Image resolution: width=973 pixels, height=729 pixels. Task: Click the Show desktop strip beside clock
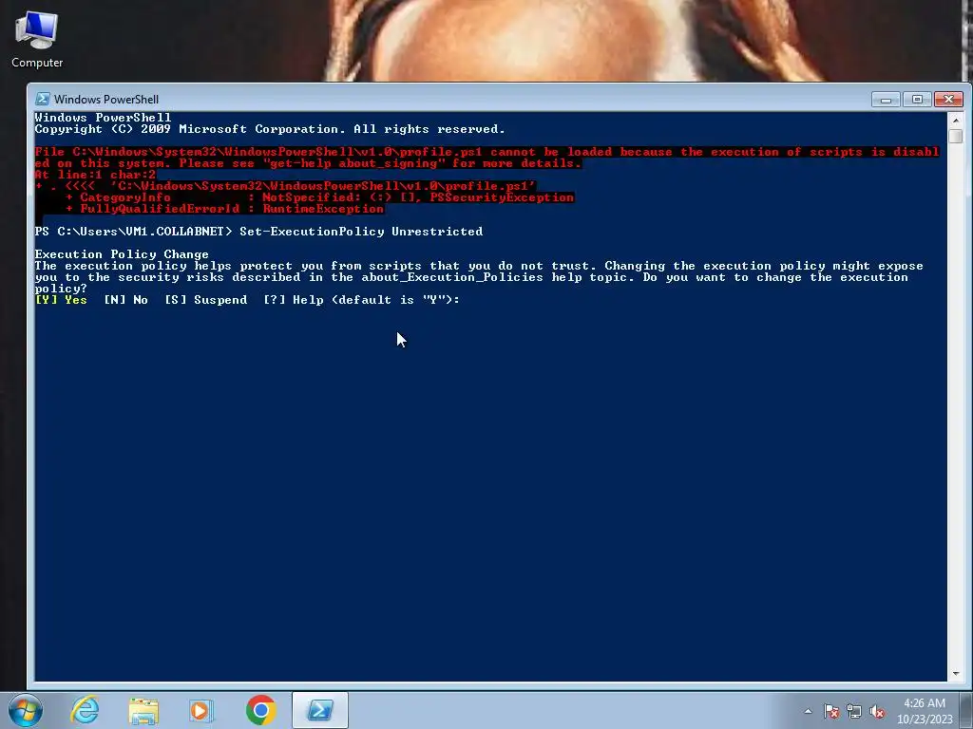967,710
